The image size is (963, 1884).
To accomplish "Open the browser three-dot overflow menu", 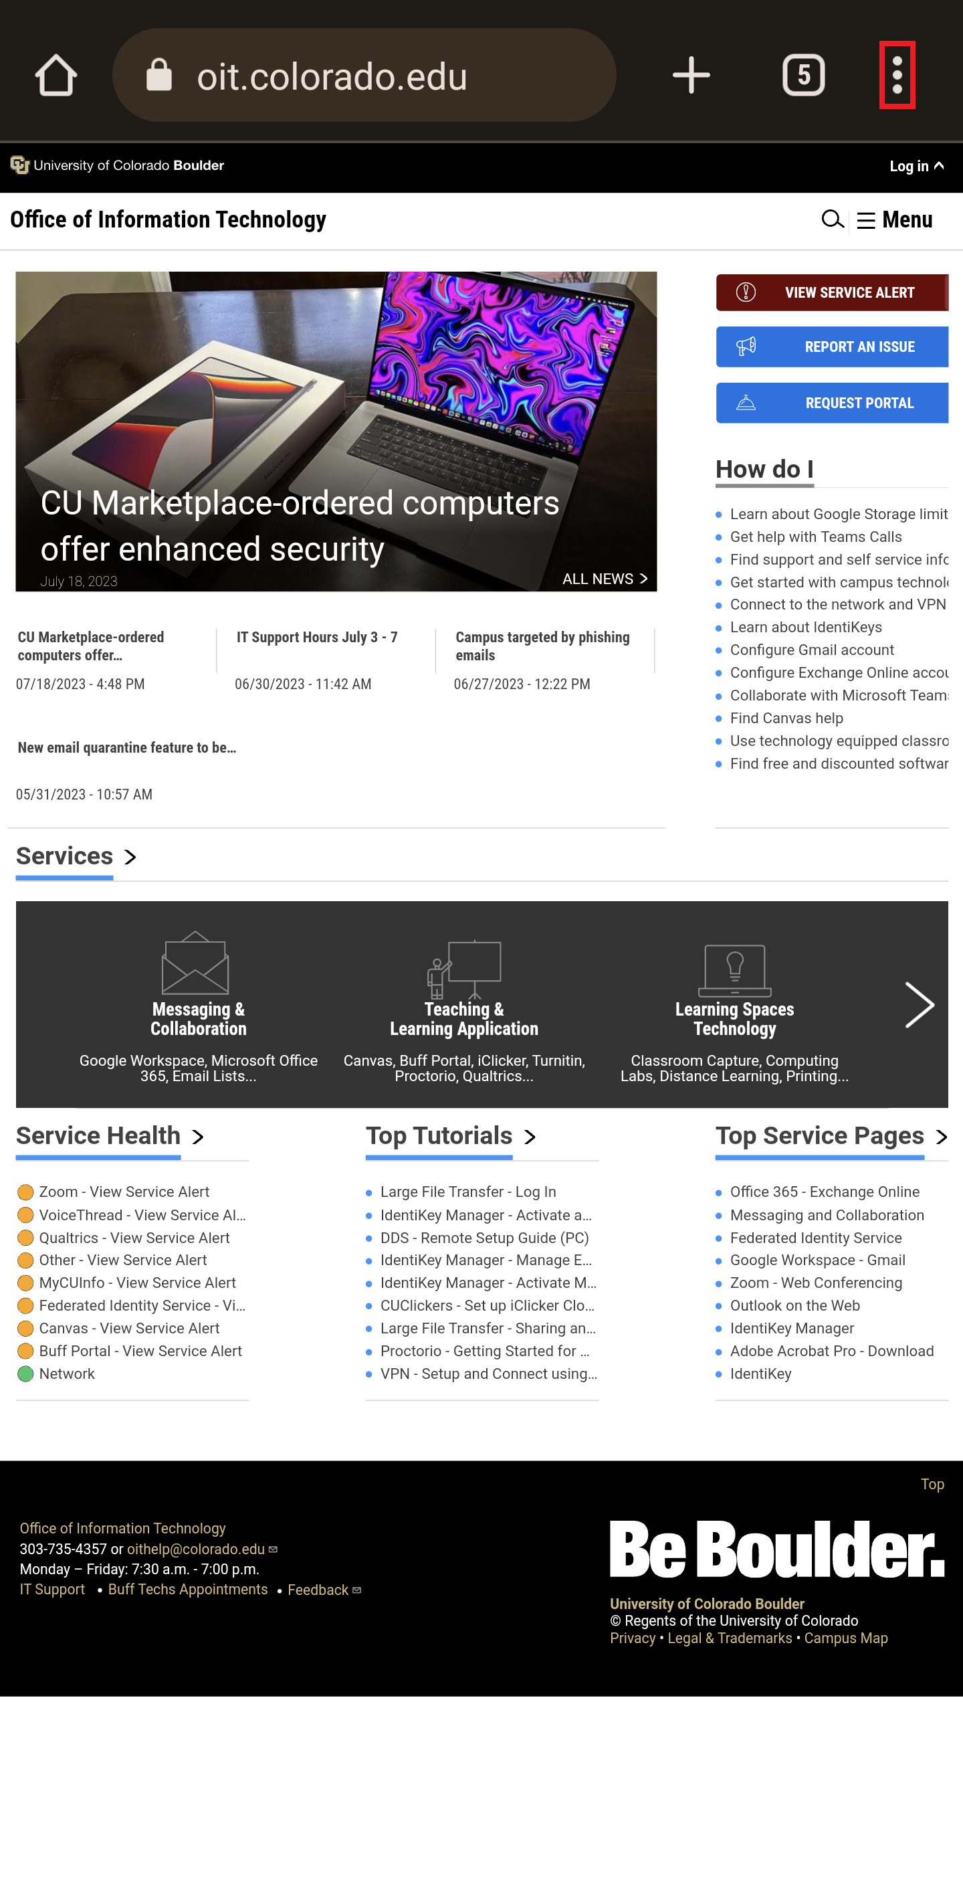I will [897, 76].
